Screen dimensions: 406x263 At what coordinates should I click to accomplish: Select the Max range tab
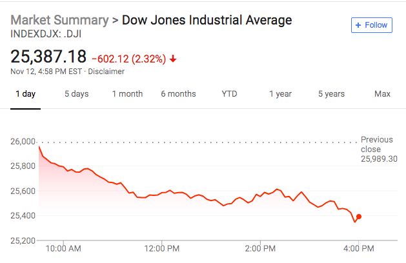click(x=382, y=94)
